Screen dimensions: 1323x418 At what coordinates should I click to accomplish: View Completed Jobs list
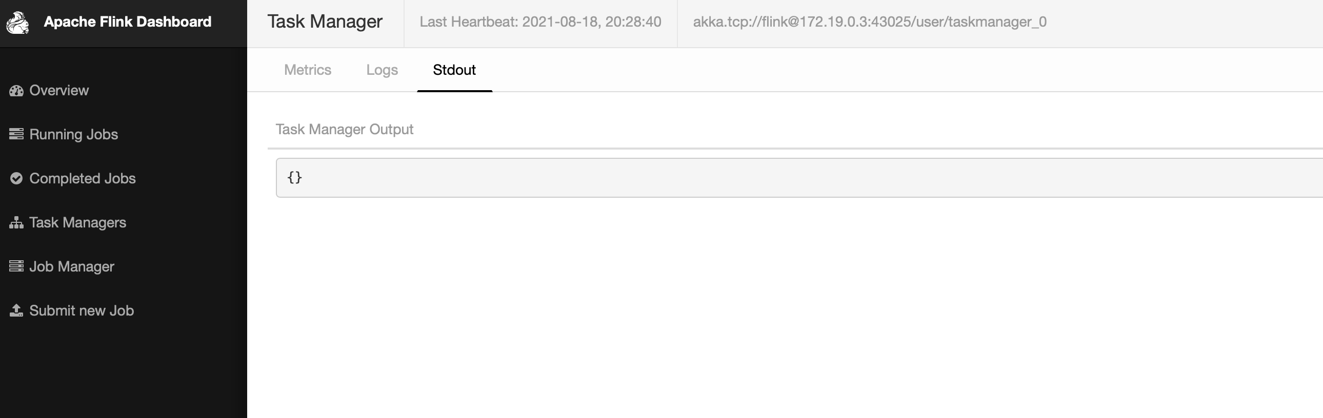click(x=82, y=178)
